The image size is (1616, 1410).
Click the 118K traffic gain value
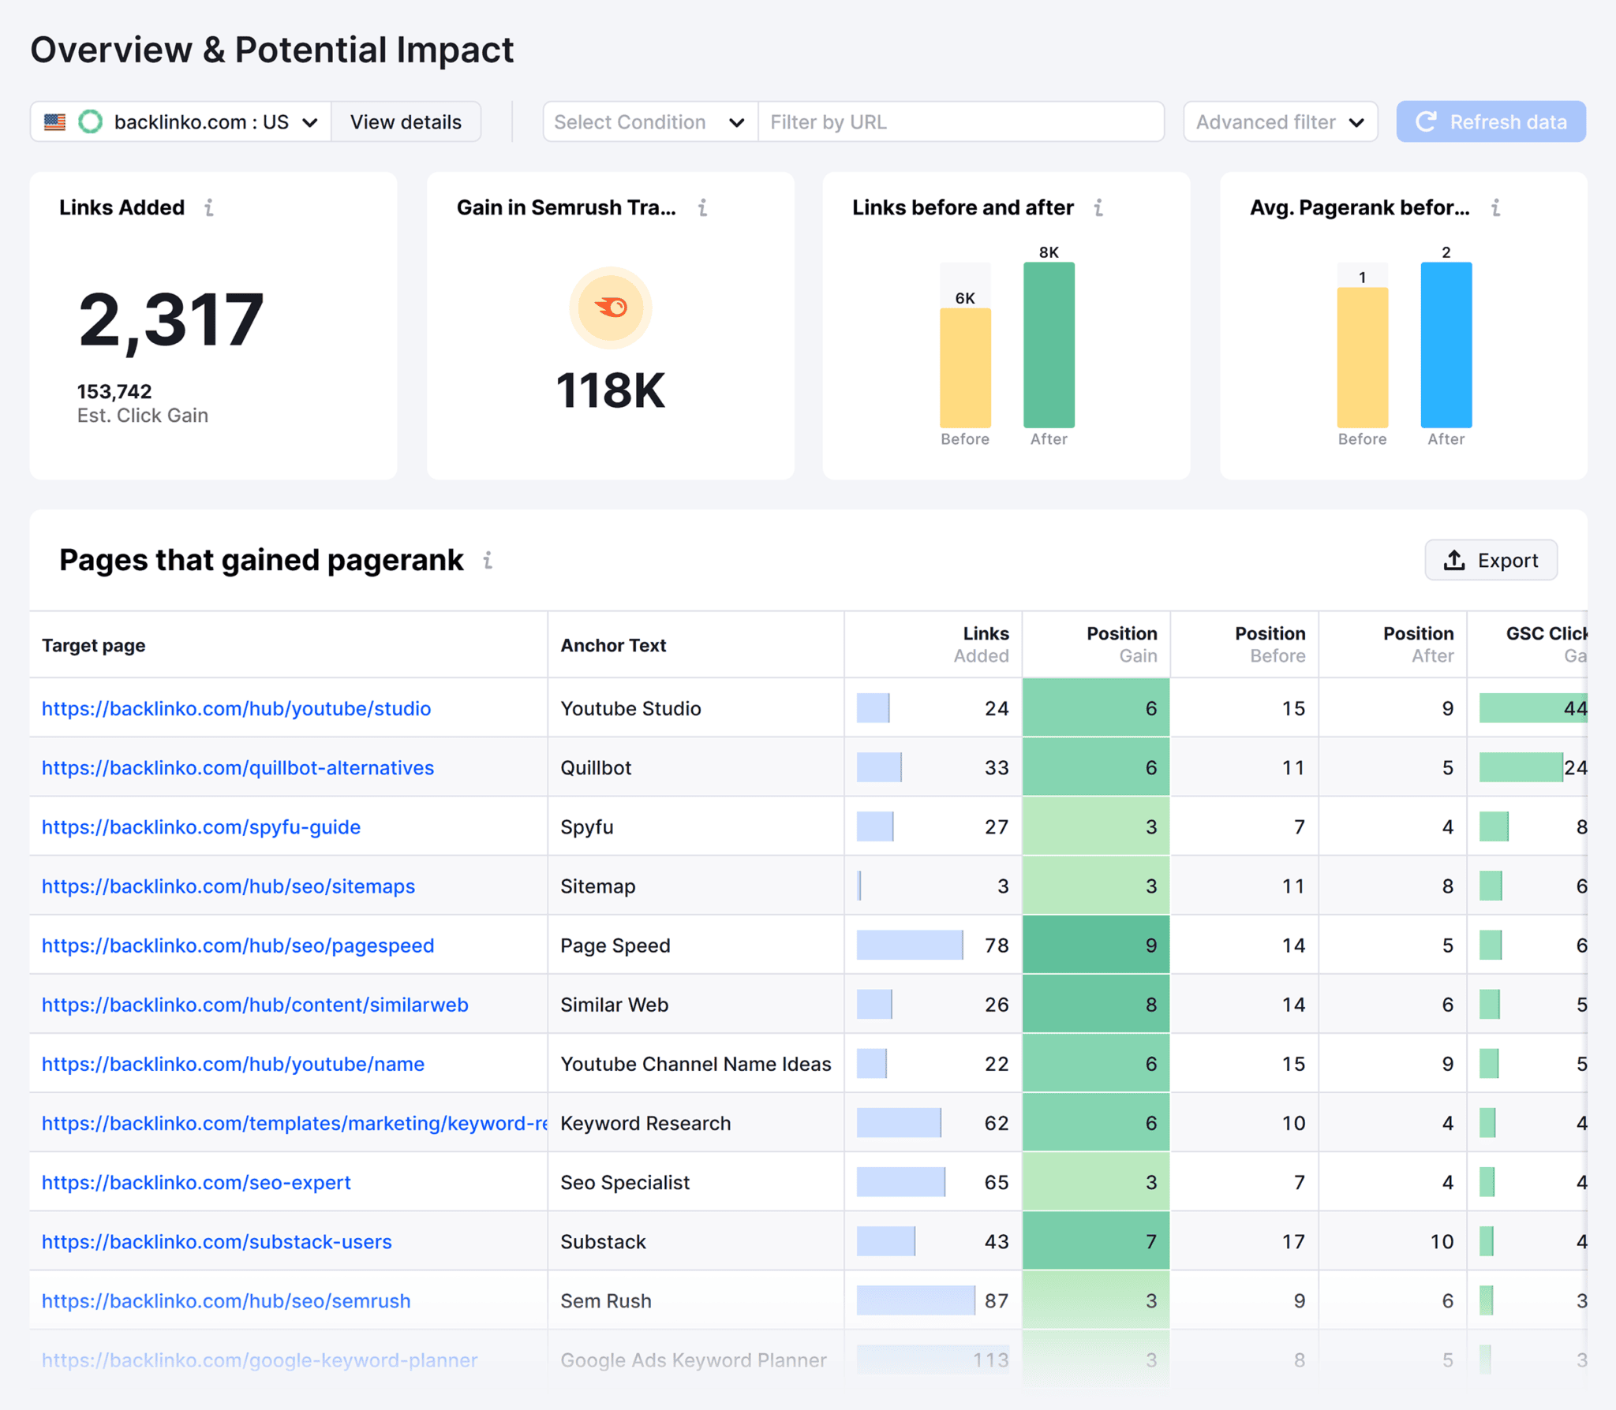tap(611, 390)
